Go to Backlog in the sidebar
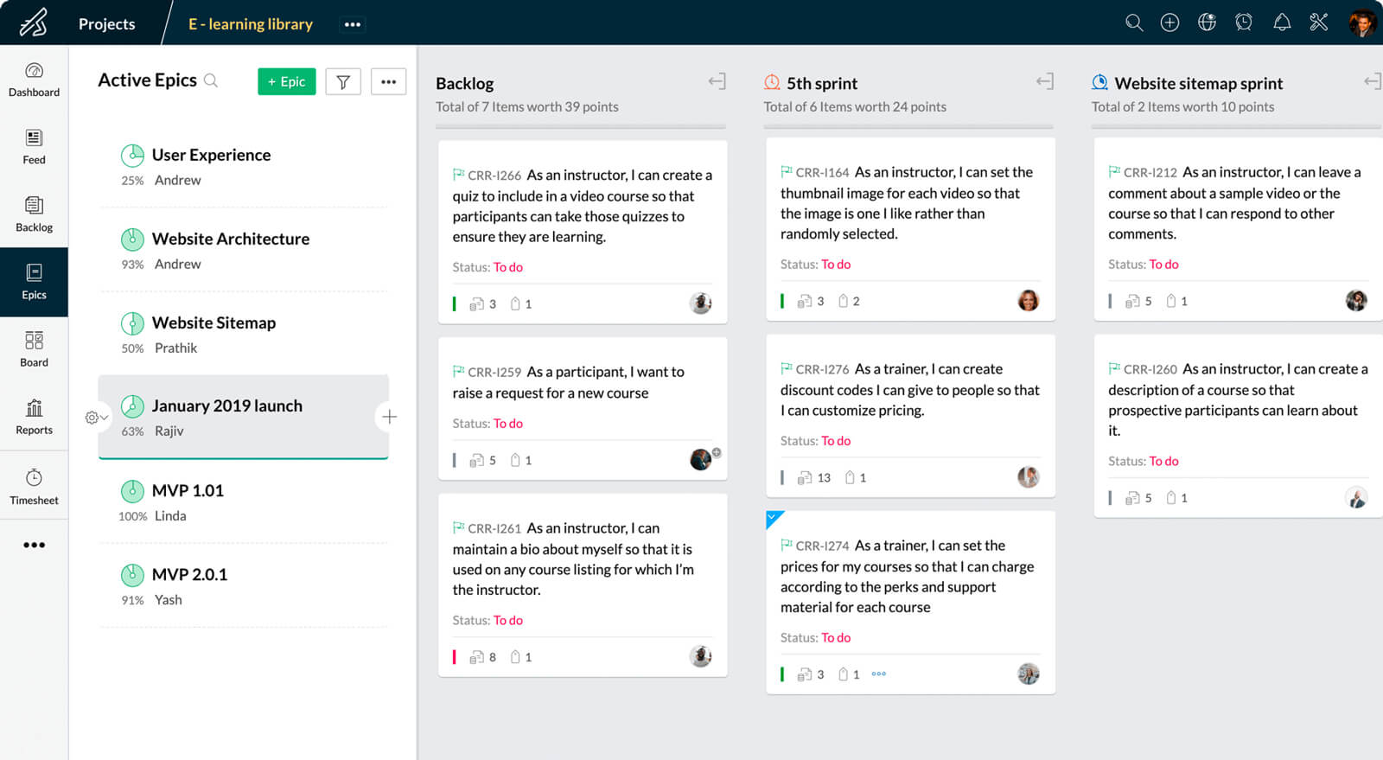 pos(34,214)
